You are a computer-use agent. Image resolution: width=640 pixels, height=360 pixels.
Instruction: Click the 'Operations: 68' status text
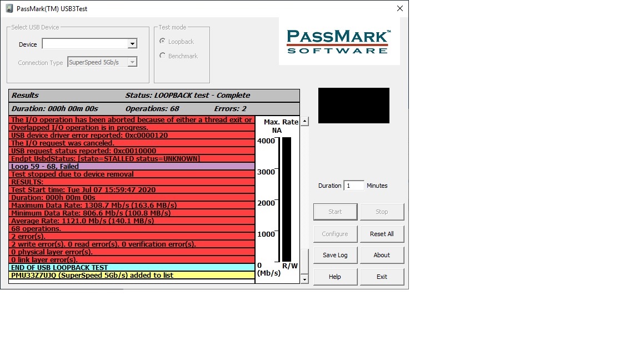[152, 108]
